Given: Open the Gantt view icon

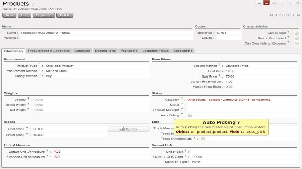Looking at the screenshot, I should 290,3.
